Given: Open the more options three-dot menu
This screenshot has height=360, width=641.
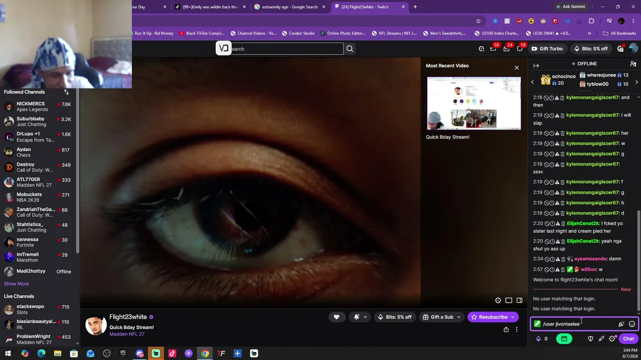Looking at the screenshot, I should tap(517, 329).
